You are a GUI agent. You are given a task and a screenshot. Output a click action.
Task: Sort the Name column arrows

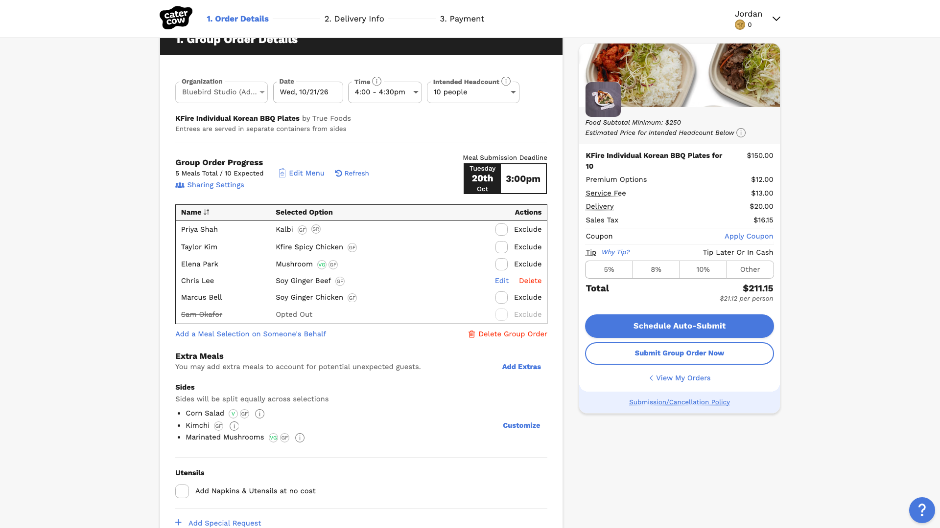pyautogui.click(x=207, y=212)
